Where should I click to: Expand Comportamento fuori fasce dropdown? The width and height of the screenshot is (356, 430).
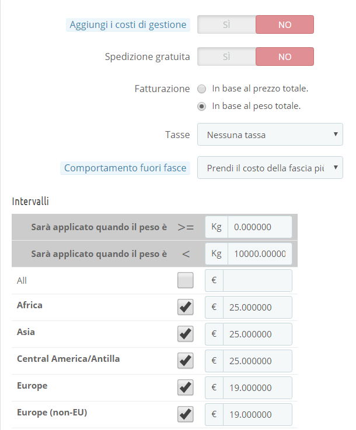[x=270, y=168]
